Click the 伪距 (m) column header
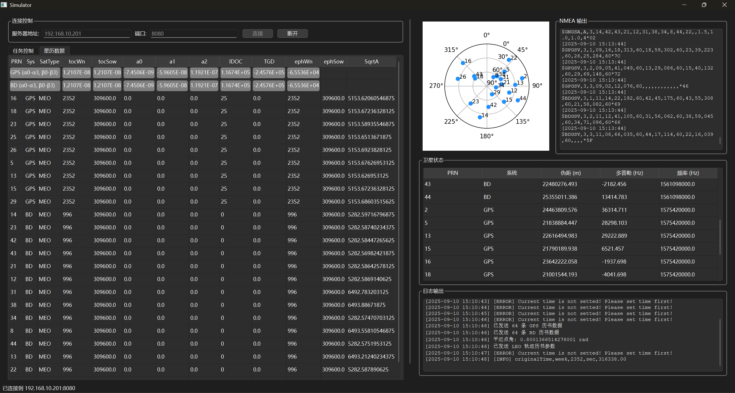 click(570, 173)
